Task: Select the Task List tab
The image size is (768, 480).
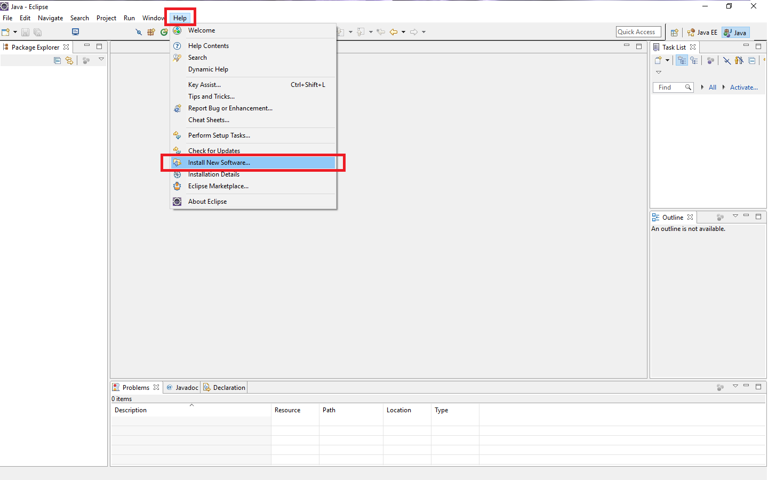Action: coord(674,47)
